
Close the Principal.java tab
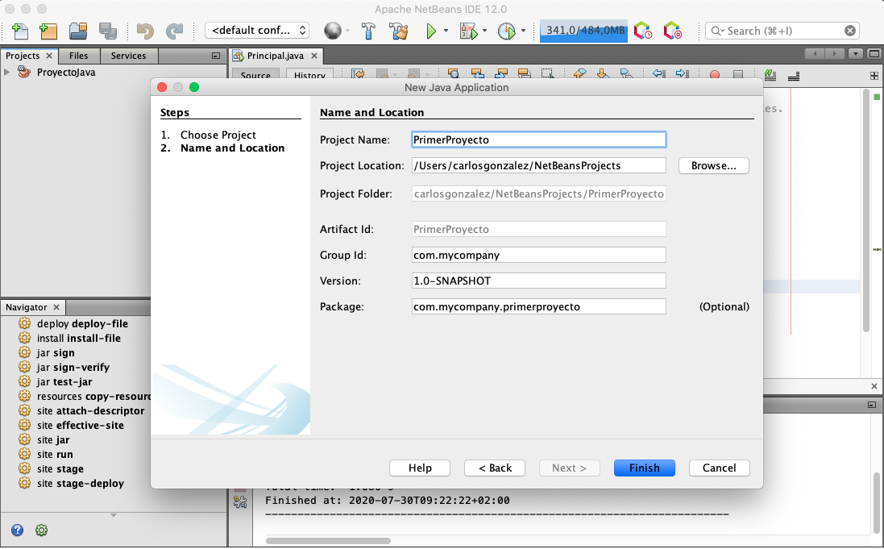click(314, 56)
